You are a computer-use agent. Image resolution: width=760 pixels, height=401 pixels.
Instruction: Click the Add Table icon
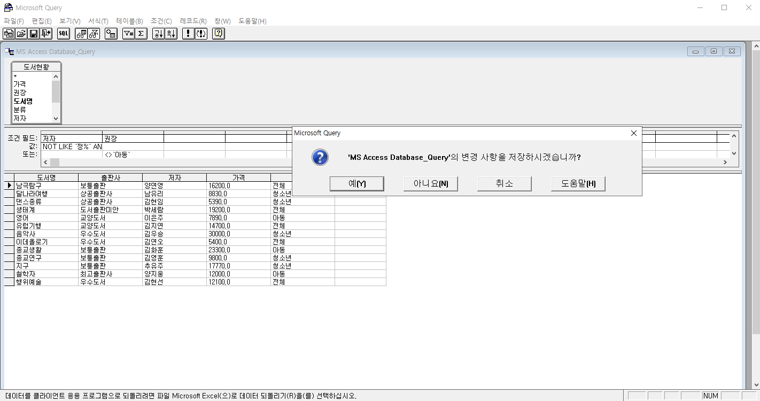point(111,34)
